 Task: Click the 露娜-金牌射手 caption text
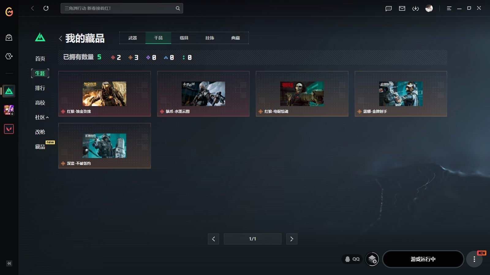[375, 112]
